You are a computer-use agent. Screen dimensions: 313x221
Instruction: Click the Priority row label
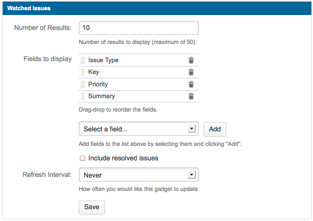[98, 84]
